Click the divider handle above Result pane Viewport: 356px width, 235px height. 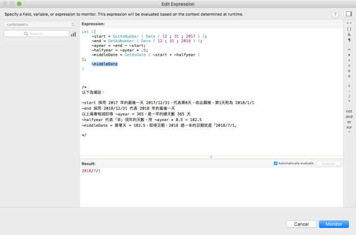coord(211,157)
